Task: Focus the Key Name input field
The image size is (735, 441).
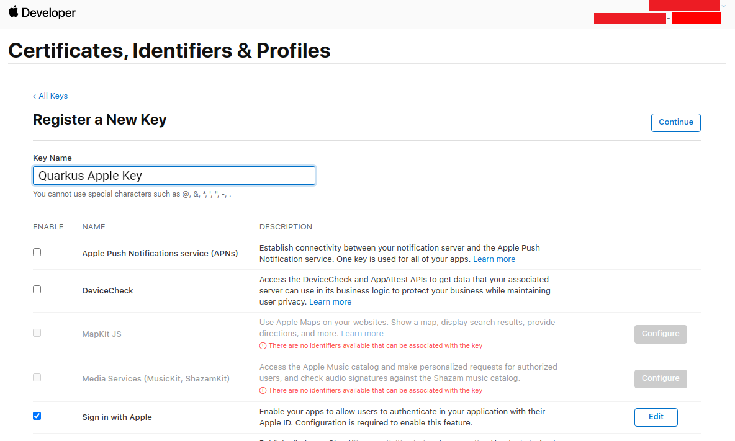Action: [x=174, y=176]
